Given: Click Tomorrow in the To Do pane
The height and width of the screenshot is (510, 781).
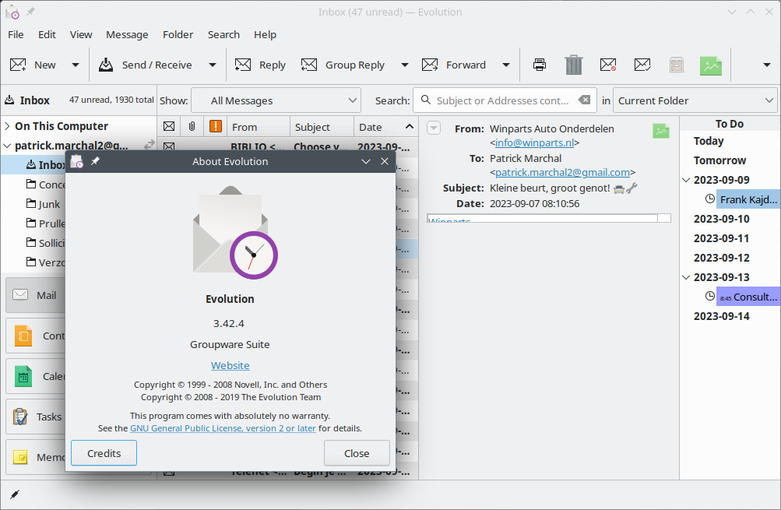Looking at the screenshot, I should tap(719, 160).
